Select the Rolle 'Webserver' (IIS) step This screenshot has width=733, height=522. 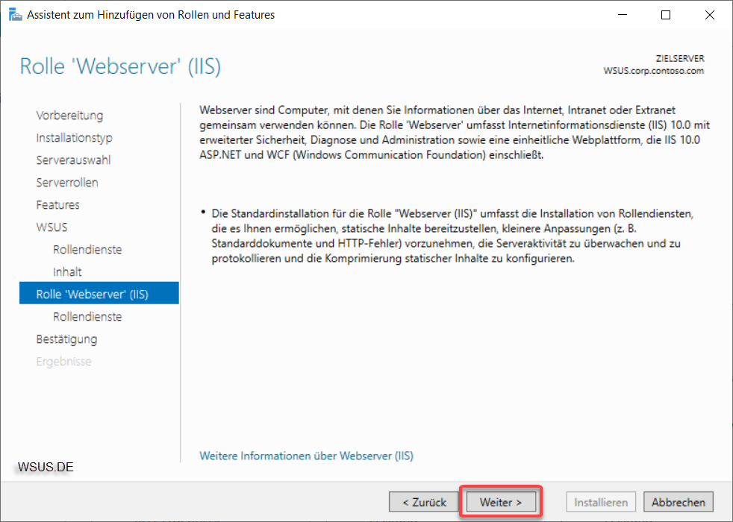click(x=99, y=293)
